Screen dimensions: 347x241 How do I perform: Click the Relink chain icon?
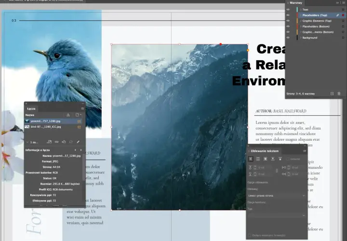pyautogui.click(x=57, y=142)
